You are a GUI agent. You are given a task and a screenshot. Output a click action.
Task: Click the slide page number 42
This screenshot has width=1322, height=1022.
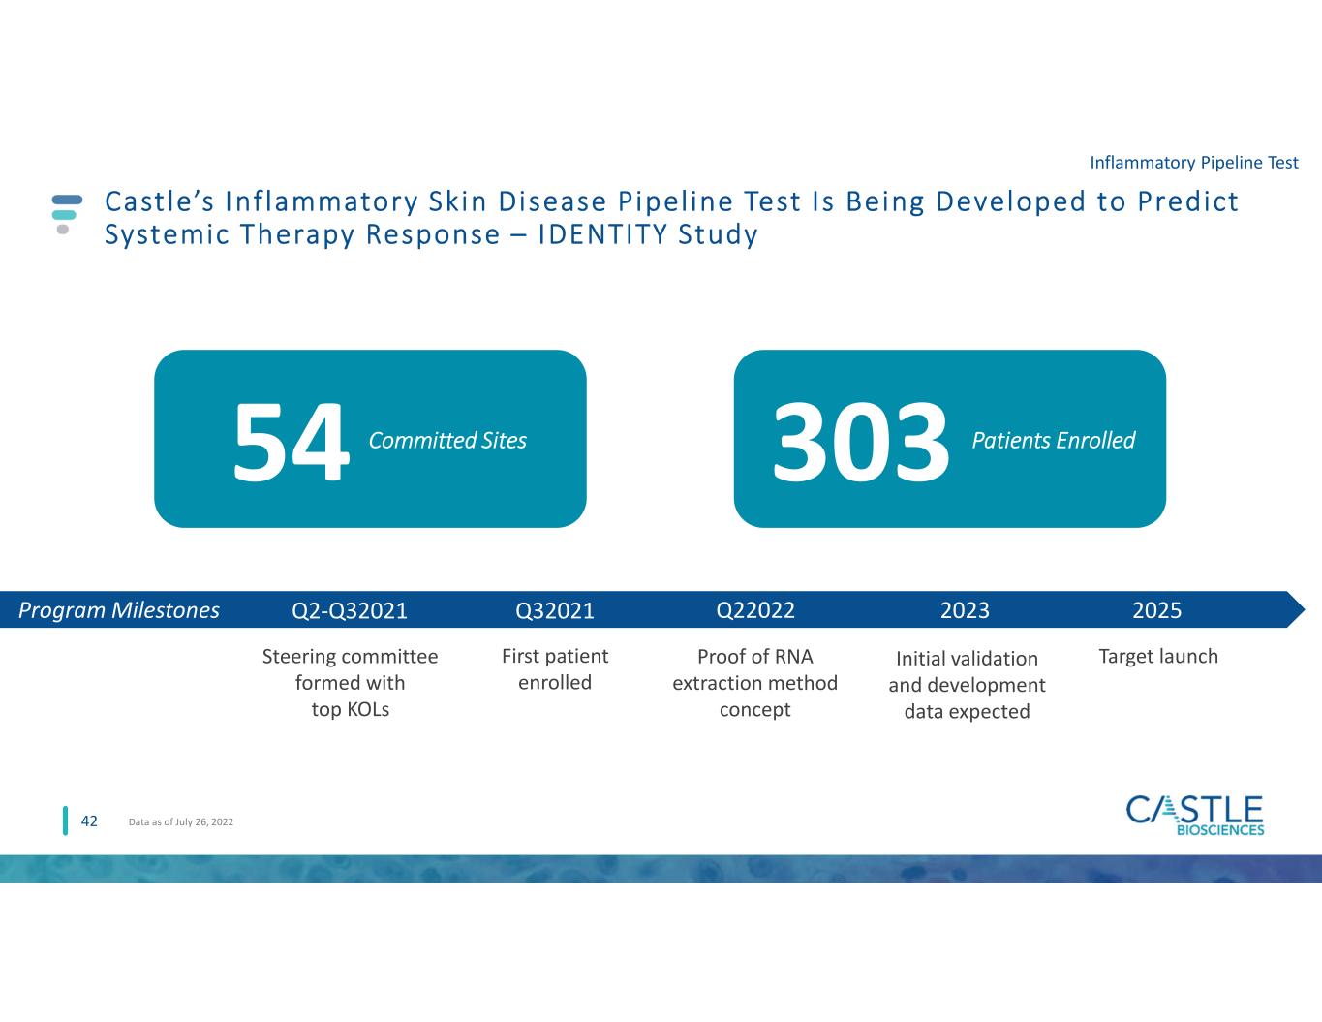click(89, 821)
